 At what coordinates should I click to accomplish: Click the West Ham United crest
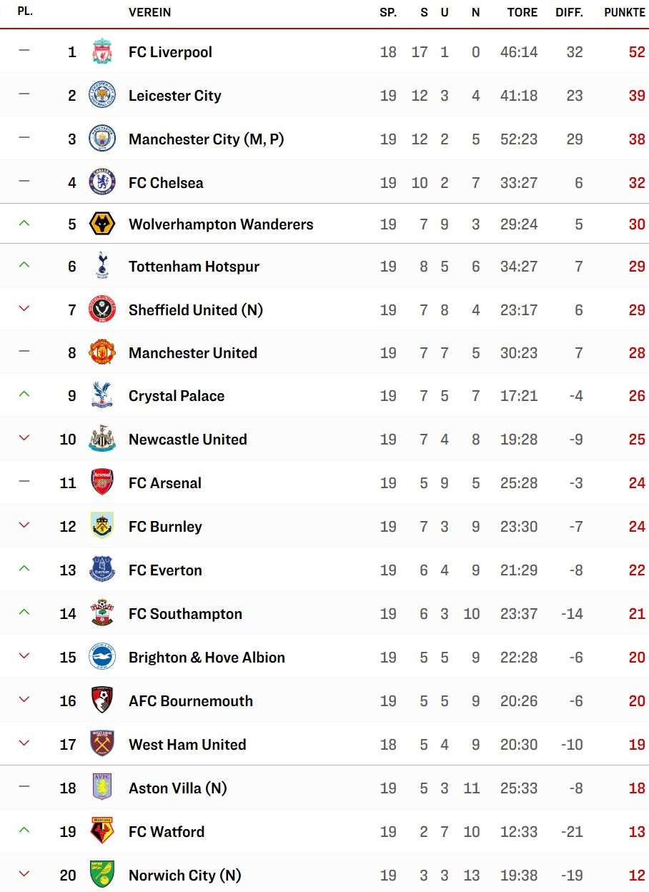[102, 745]
